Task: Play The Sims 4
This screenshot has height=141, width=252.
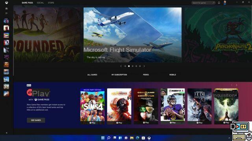Action: (x=93, y=123)
